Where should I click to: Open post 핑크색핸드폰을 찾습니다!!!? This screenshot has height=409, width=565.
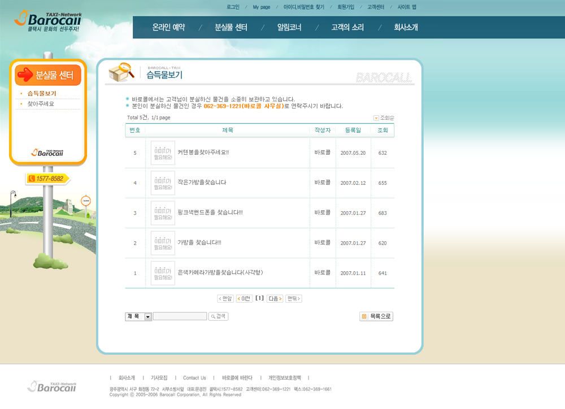click(x=210, y=213)
